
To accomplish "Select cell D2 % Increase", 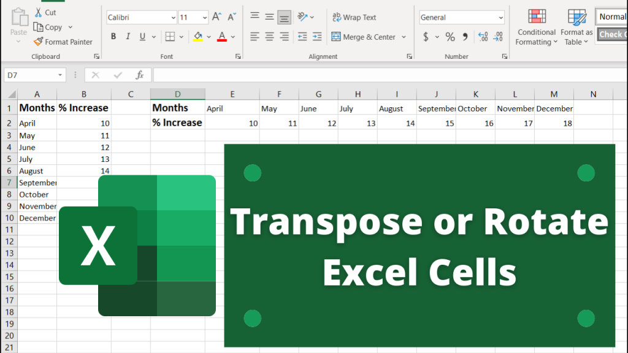I will click(177, 123).
